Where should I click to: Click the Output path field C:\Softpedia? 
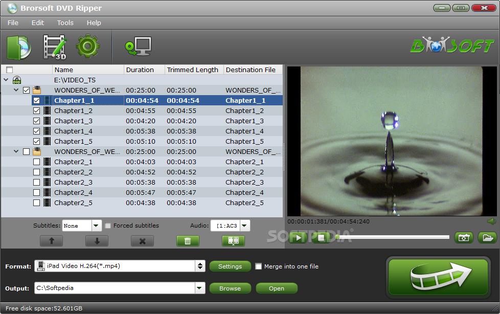point(115,288)
